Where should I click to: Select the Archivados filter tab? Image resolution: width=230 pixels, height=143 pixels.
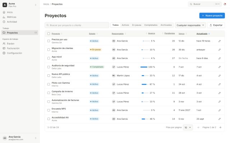click(166, 25)
